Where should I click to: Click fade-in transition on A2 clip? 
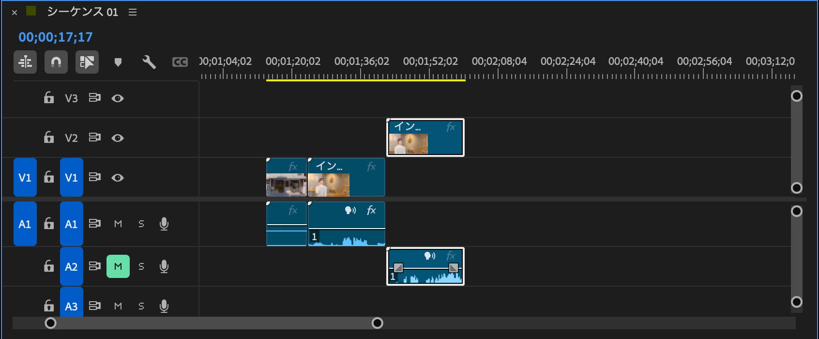398,268
